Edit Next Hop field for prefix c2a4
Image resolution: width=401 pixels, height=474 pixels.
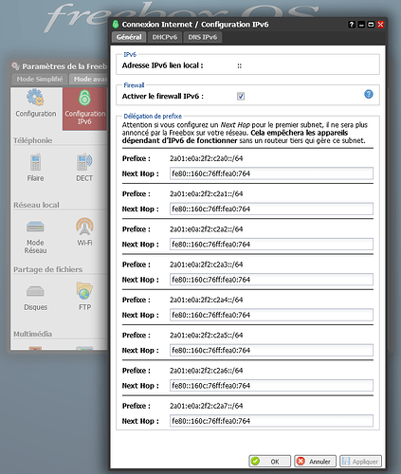tap(271, 315)
